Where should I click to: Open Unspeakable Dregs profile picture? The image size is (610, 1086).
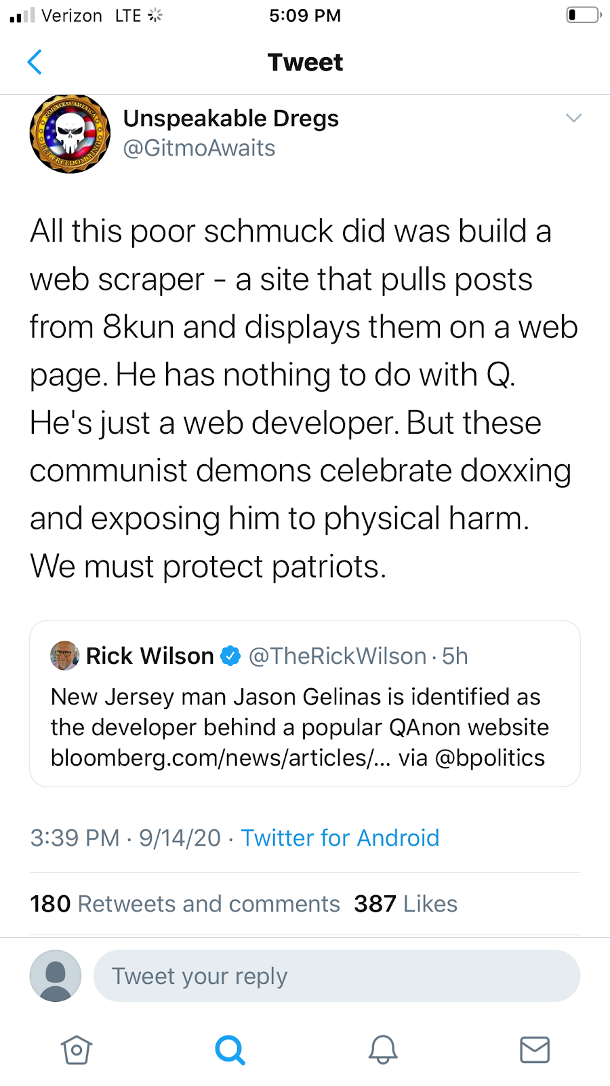(x=70, y=134)
